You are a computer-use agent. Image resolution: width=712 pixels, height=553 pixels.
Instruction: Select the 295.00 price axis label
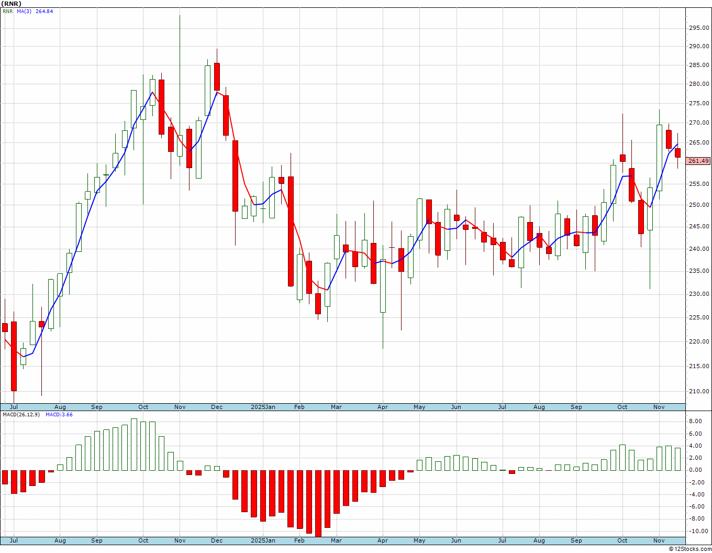tap(699, 28)
